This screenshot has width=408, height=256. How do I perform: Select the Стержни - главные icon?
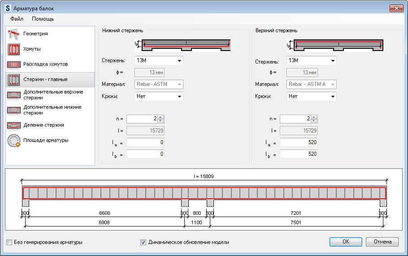[x=13, y=80]
